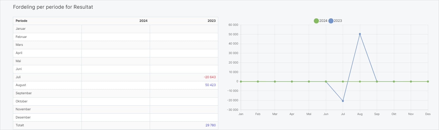Click the August 2023 peak data point

(360, 34)
